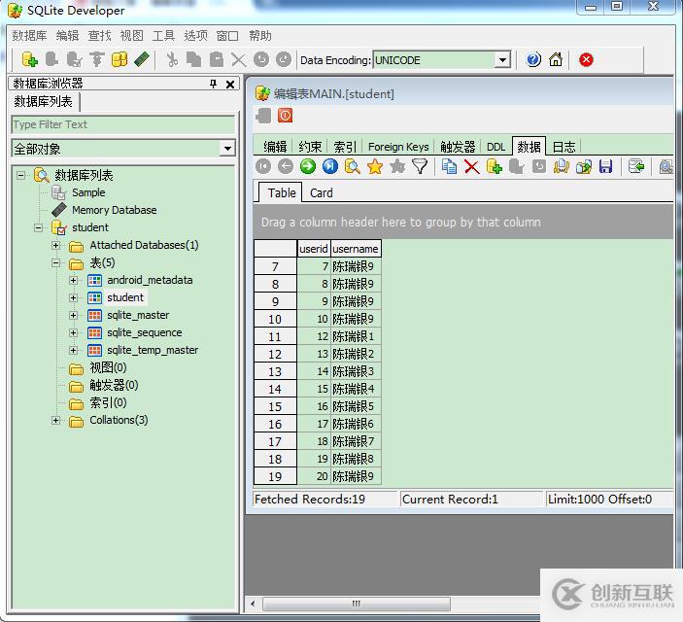This screenshot has width=683, height=622.
Task: Select the 视图(0) folder
Action: [x=108, y=367]
